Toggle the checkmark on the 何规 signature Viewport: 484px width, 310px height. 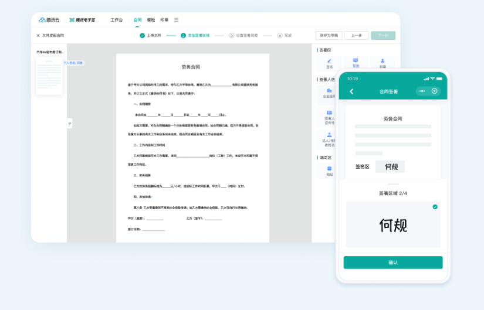435,207
